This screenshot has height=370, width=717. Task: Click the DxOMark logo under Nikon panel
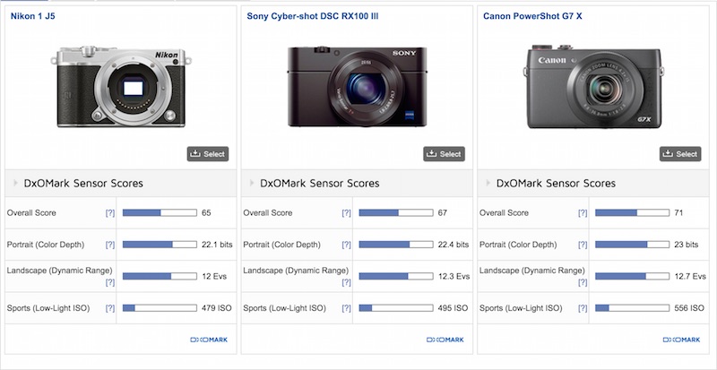[209, 340]
